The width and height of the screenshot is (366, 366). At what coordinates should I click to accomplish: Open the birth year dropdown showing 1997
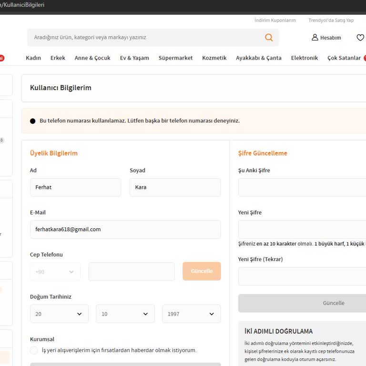pyautogui.click(x=191, y=314)
